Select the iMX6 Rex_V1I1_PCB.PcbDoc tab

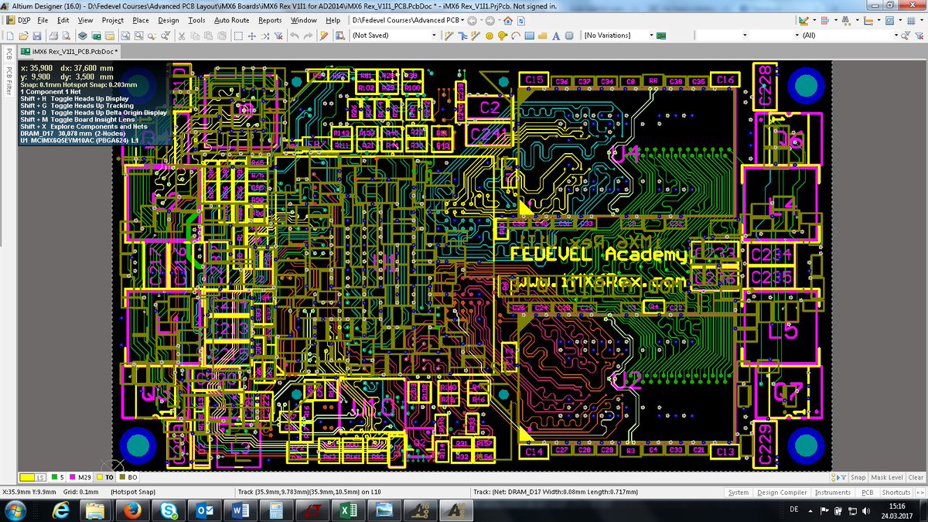(x=69, y=51)
